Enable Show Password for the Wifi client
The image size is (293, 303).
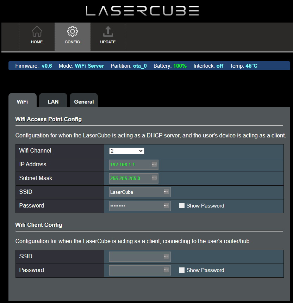coord(182,270)
